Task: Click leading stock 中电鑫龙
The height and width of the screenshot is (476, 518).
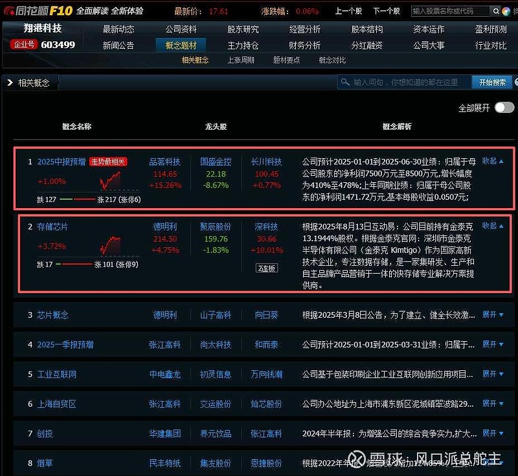Action: click(x=165, y=374)
